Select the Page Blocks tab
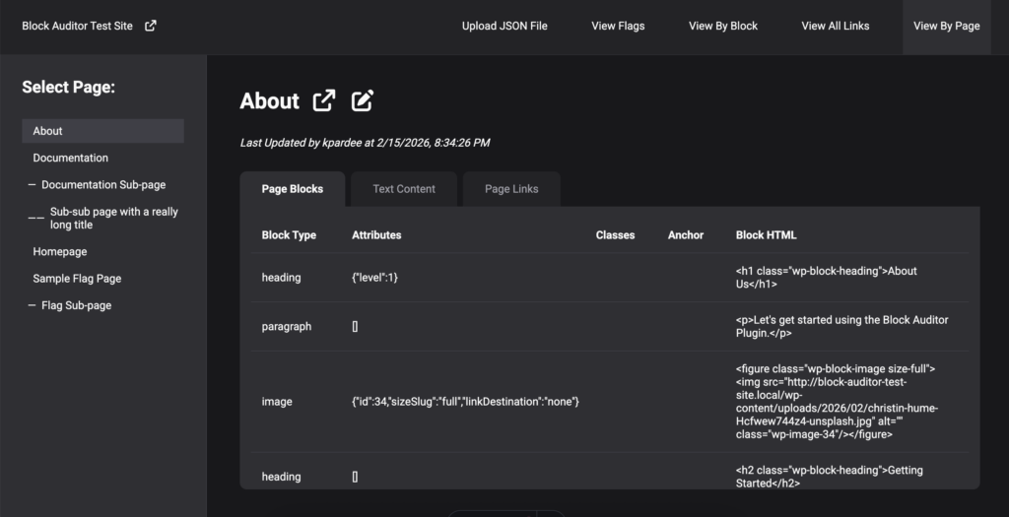1009x517 pixels. (x=292, y=189)
